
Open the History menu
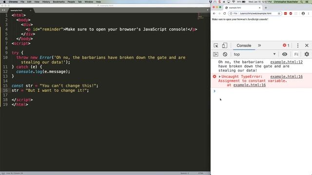coord(46,2)
